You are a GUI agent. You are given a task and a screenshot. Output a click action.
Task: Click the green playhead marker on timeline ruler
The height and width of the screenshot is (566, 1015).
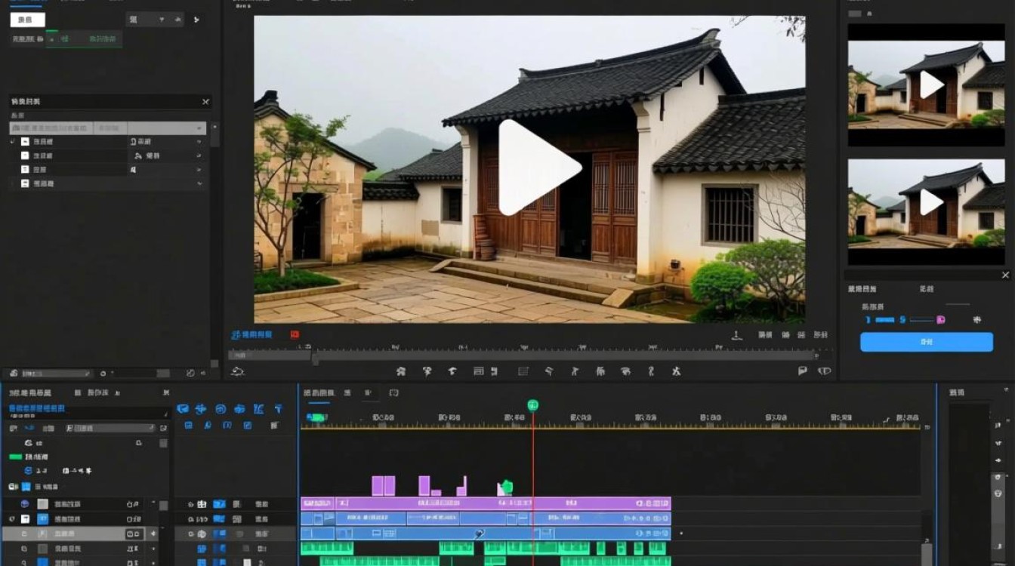tap(532, 405)
